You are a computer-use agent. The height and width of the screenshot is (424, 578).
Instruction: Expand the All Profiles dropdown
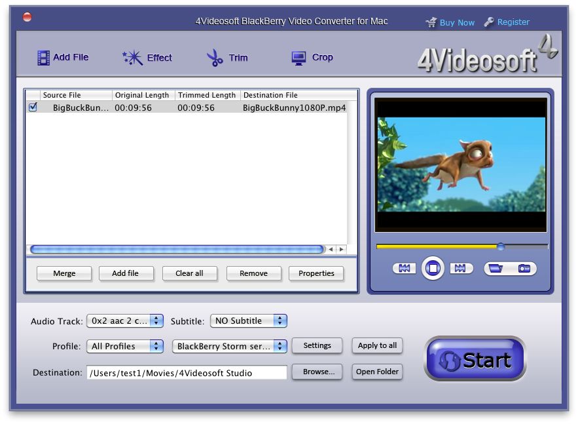pos(125,346)
